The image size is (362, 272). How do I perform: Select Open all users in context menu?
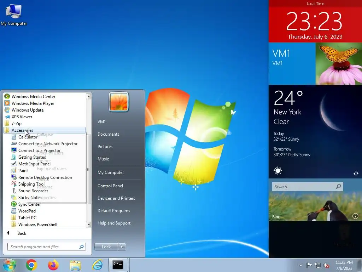(x=50, y=153)
